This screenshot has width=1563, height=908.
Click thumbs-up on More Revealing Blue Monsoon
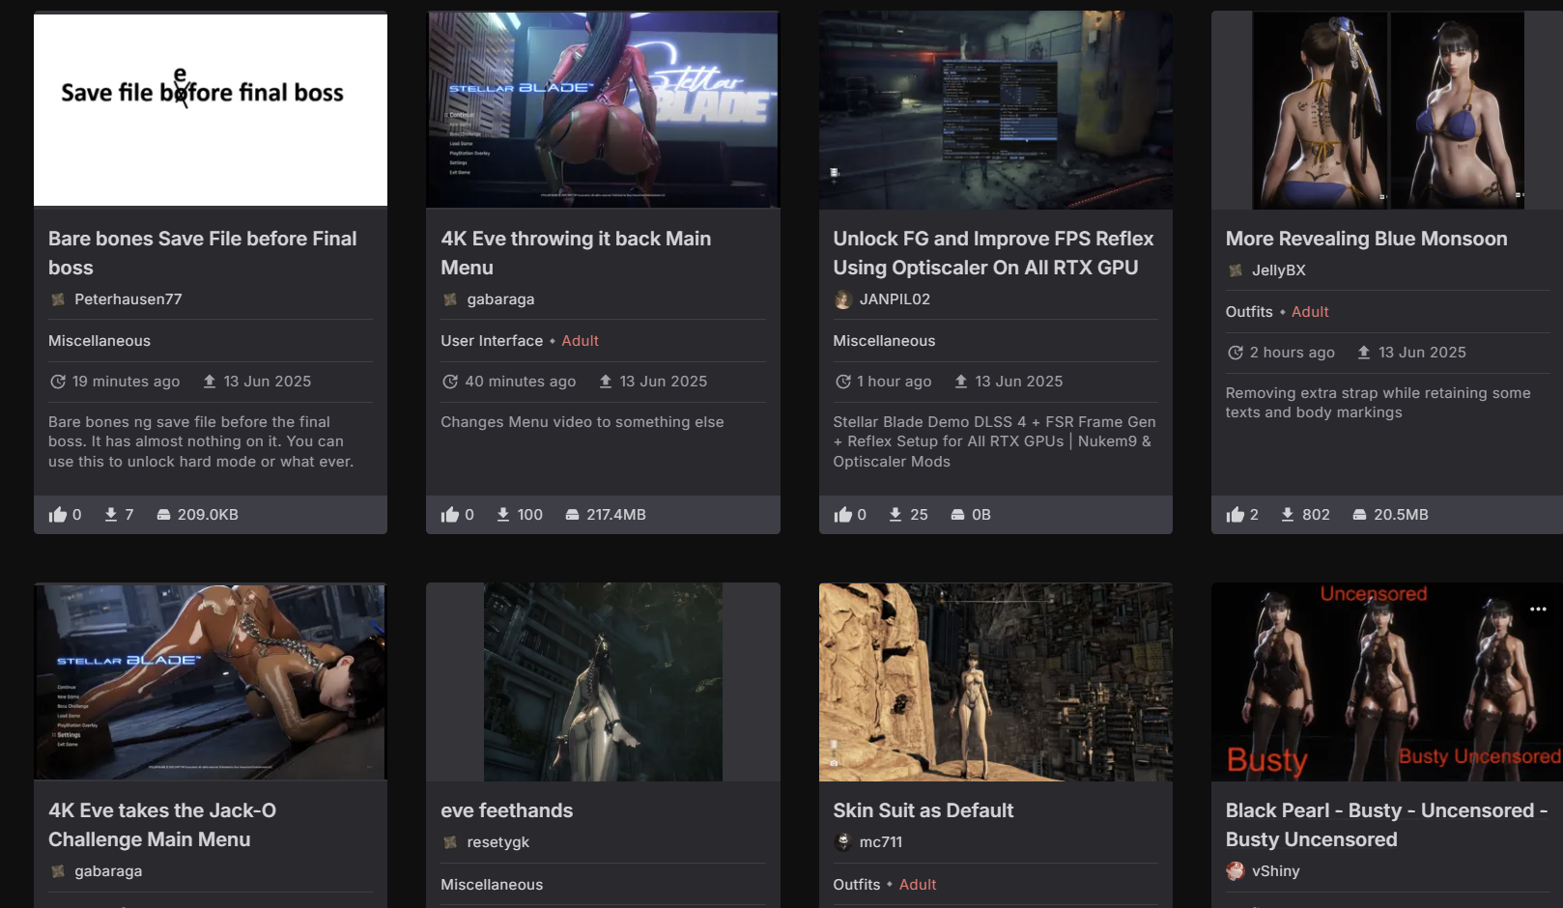pos(1235,515)
